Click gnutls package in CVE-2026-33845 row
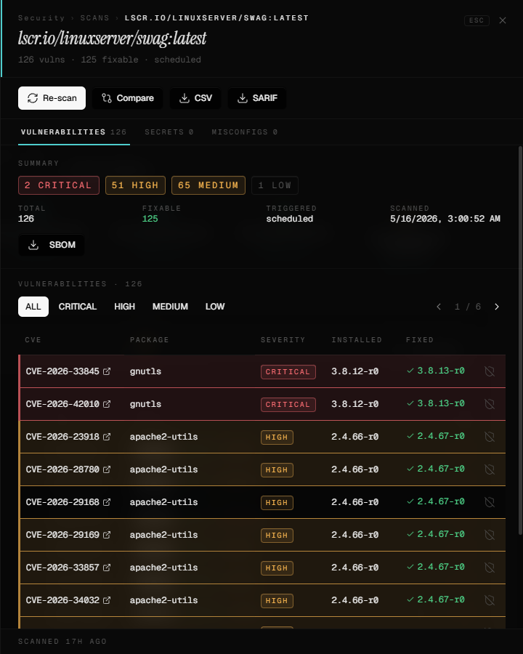This screenshot has height=654, width=523. [145, 371]
